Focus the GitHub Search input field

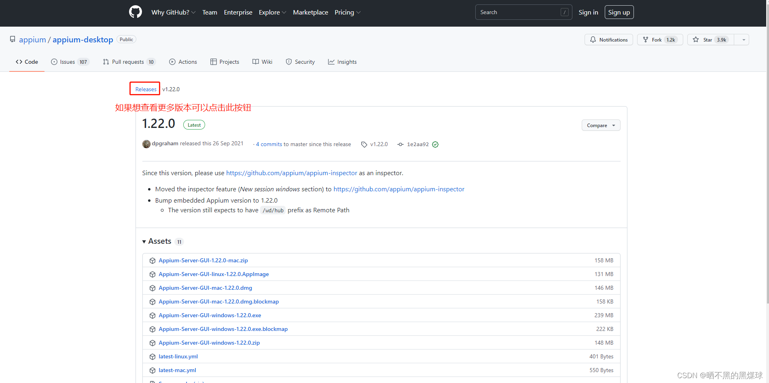pos(523,12)
